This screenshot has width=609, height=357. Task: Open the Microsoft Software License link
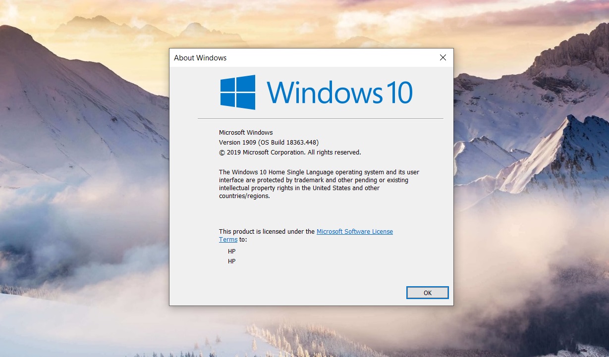tap(355, 231)
